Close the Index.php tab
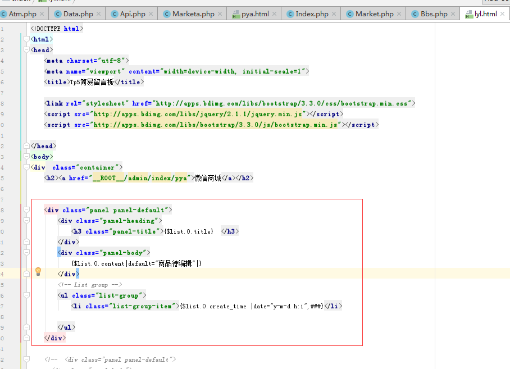The image size is (510, 369). (x=334, y=14)
